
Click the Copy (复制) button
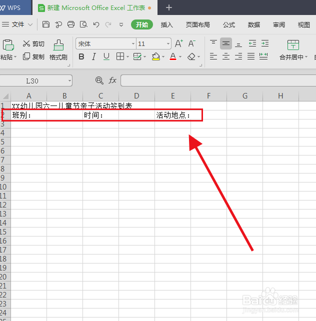(33, 56)
